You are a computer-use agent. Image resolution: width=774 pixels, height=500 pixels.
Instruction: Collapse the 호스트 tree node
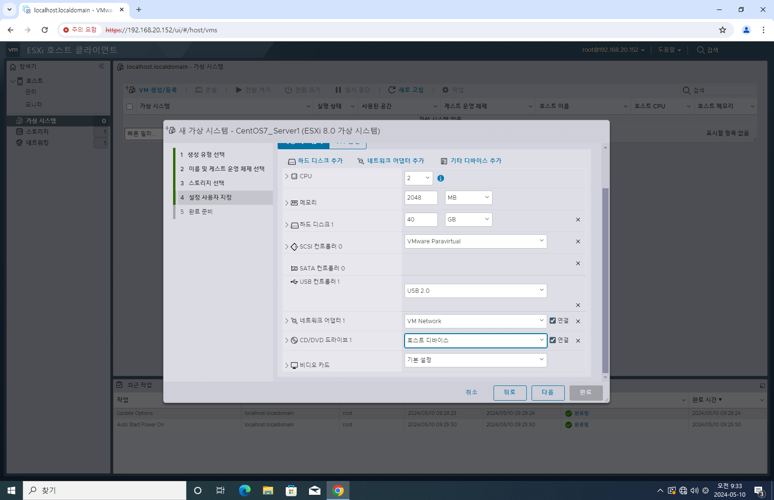(12, 81)
